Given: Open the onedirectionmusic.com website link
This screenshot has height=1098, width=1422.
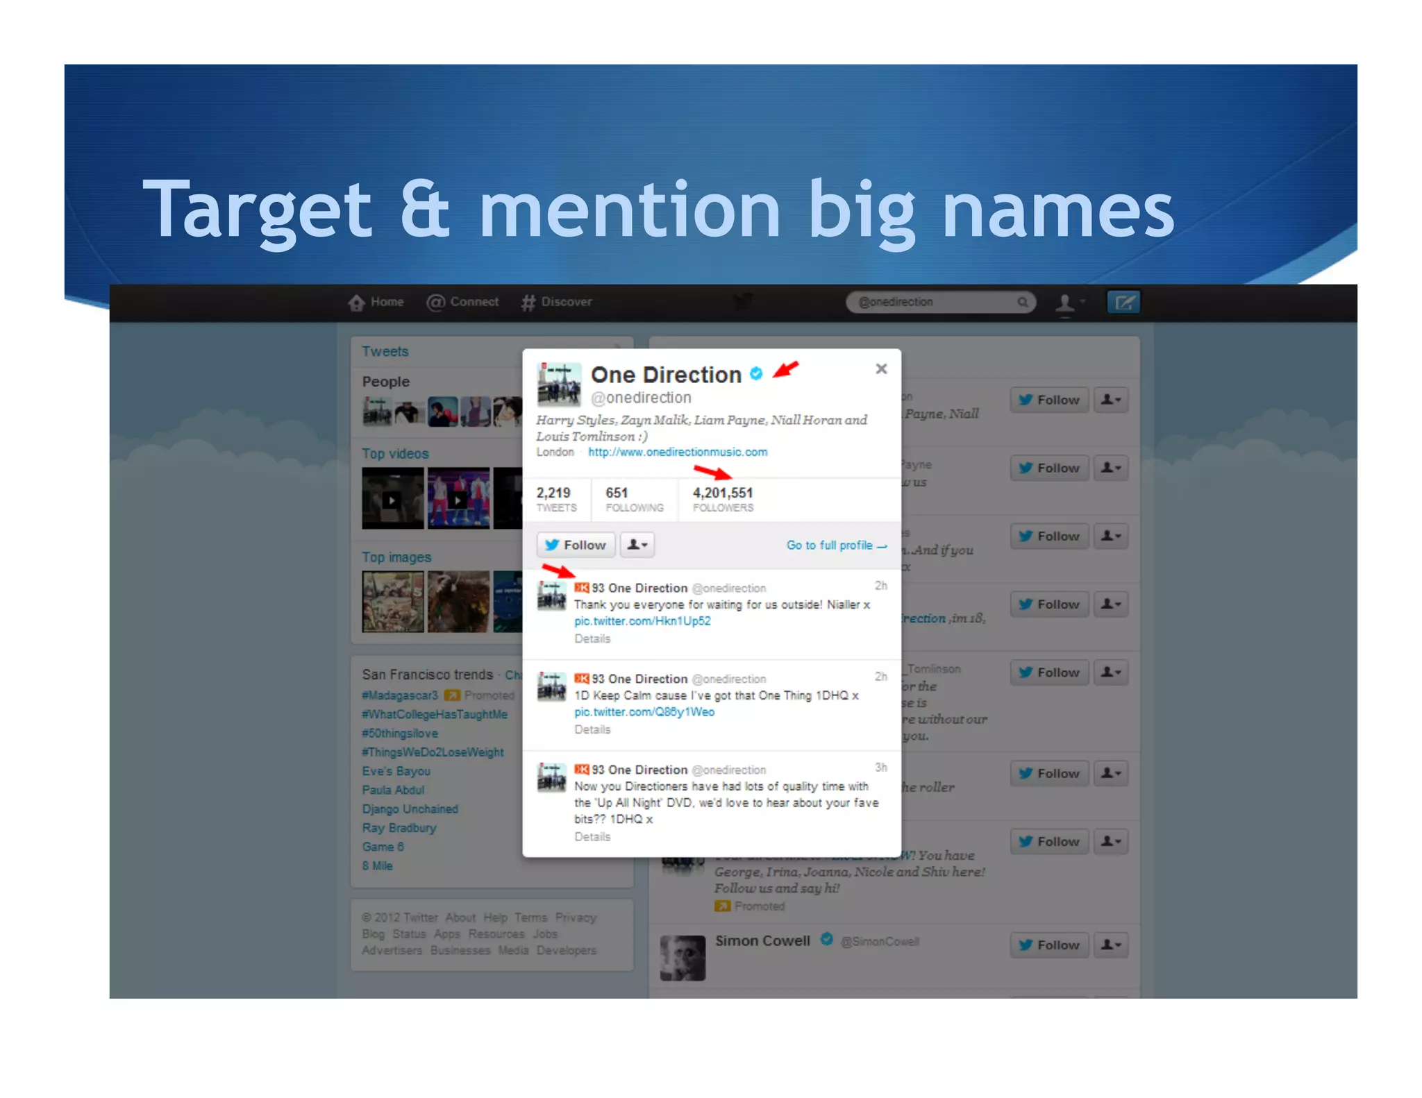Looking at the screenshot, I should [678, 452].
